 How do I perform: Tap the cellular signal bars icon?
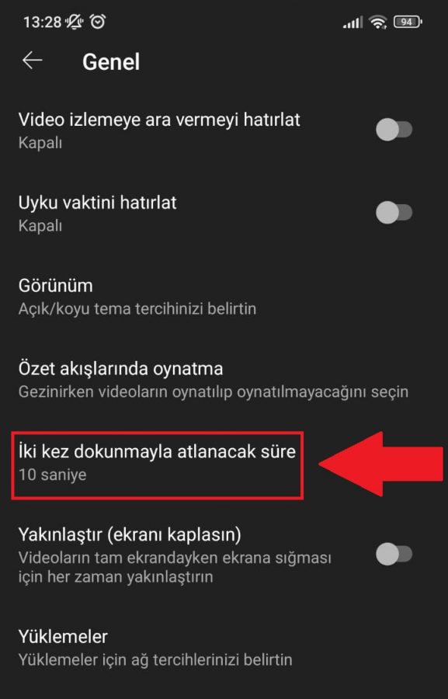click(x=353, y=23)
